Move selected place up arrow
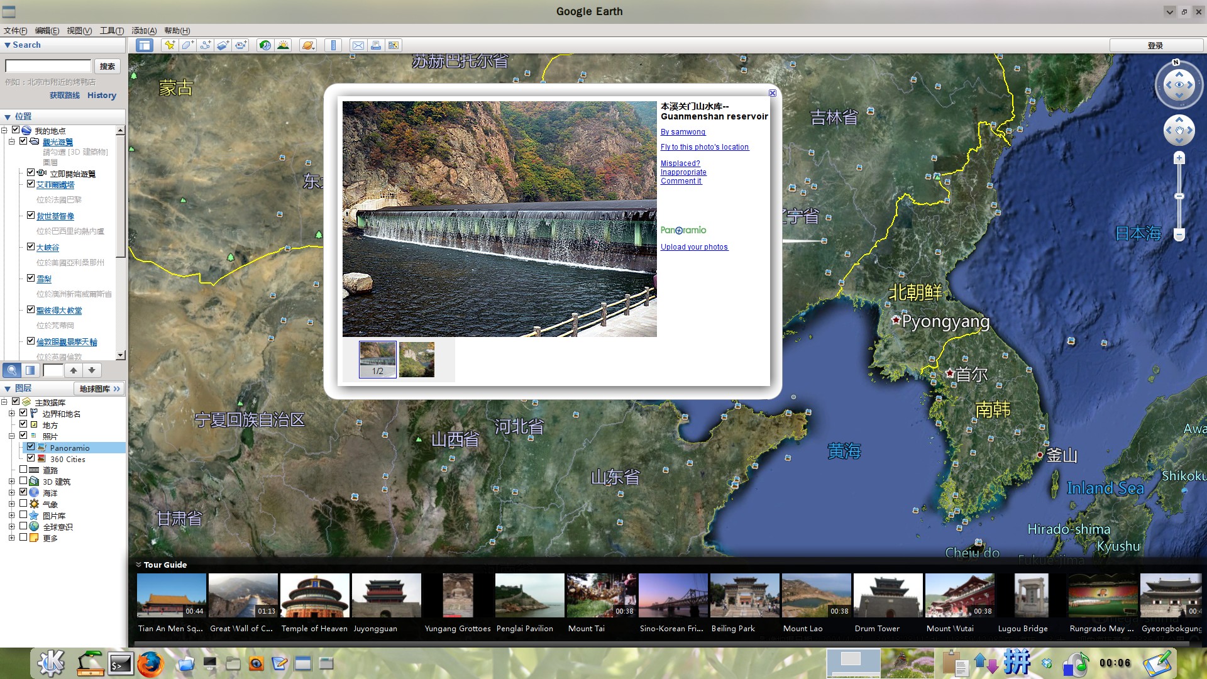 tap(74, 370)
